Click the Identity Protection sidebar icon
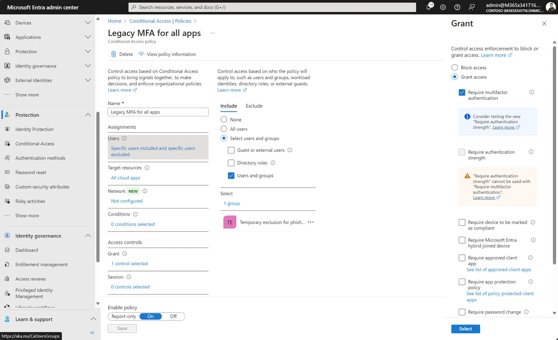This screenshot has width=558, height=340. click(x=7, y=129)
